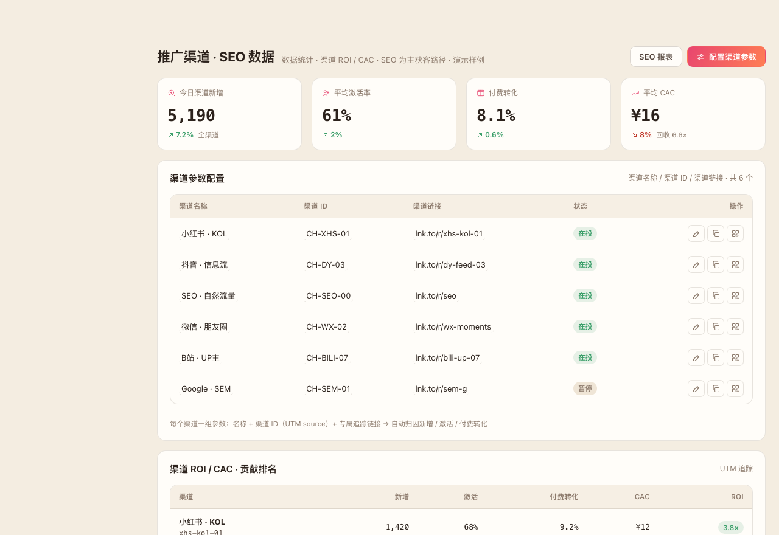The height and width of the screenshot is (535, 779).
Task: Click the 渠道 ID column header
Action: [x=316, y=206]
